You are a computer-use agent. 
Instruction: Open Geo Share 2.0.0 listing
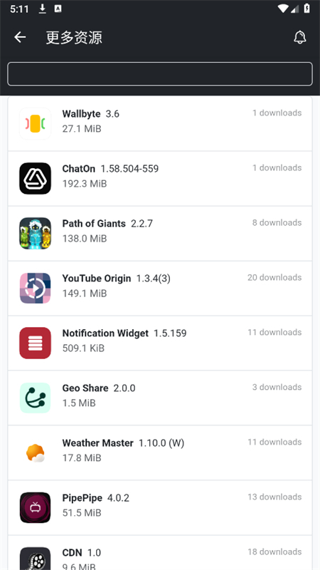160,398
